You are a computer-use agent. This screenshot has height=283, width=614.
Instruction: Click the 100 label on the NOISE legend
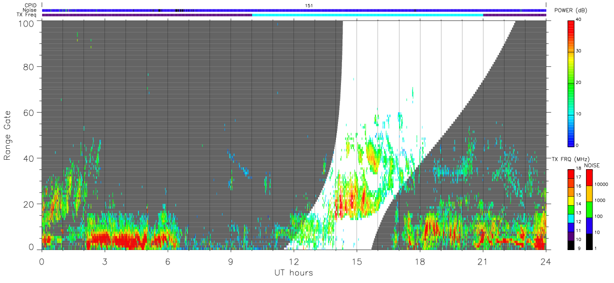click(599, 216)
